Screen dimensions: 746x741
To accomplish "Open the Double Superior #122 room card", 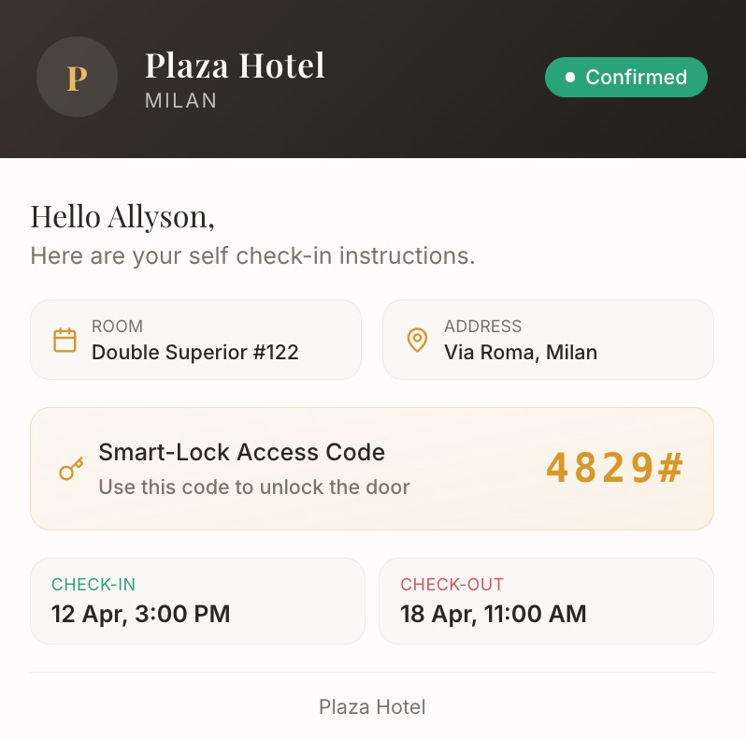I will (x=195, y=340).
